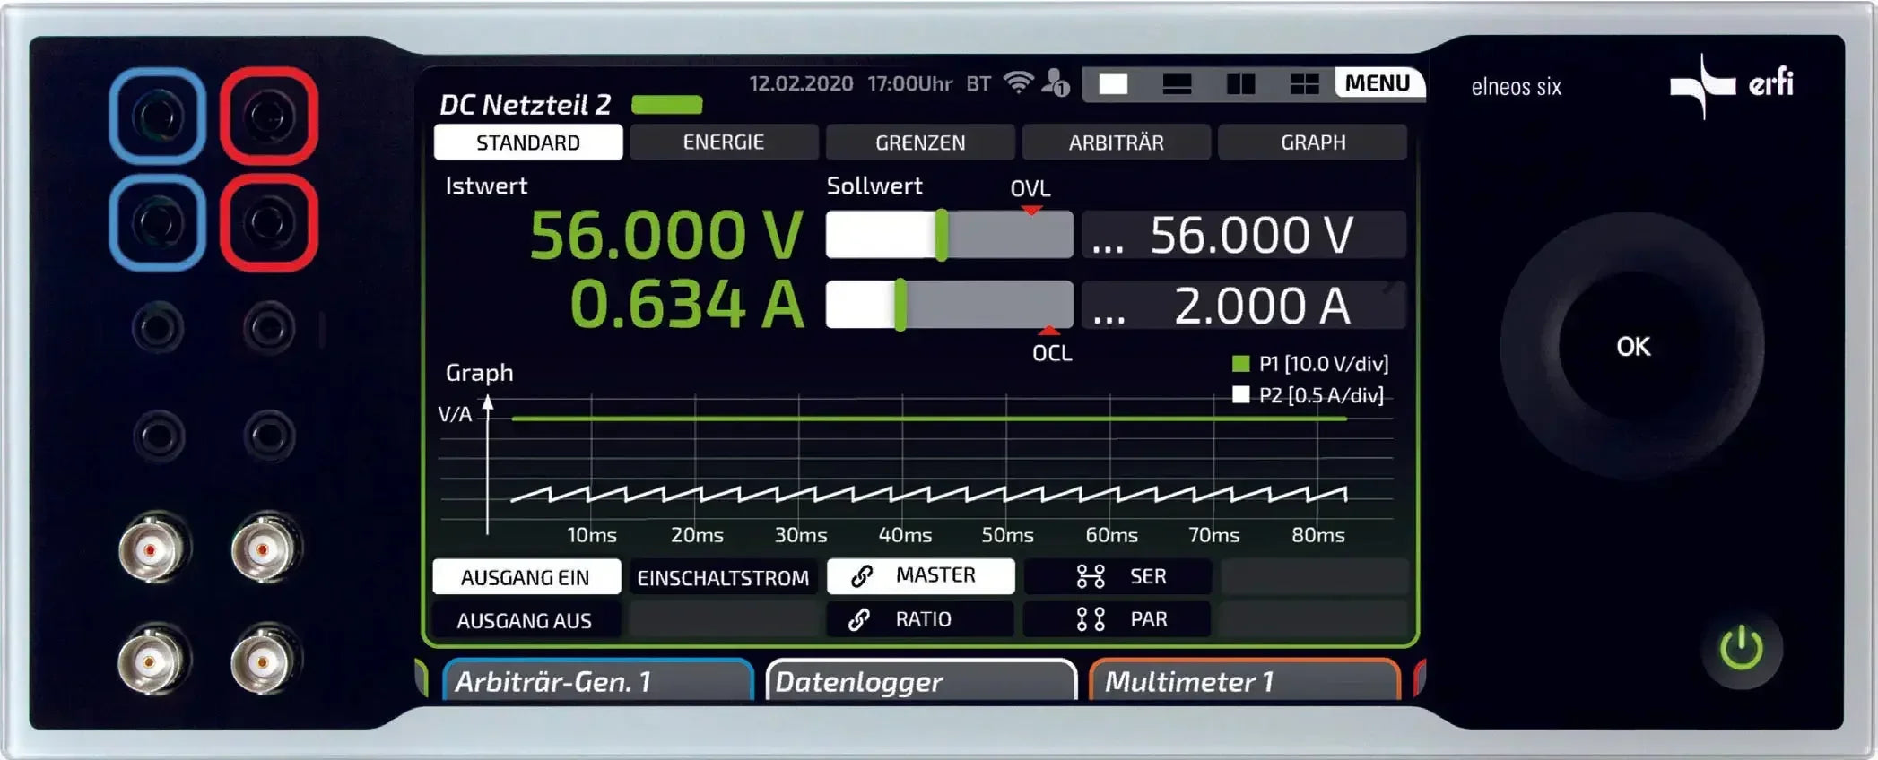Open the Multimeter 1 panel tab
This screenshot has width=1878, height=760.
click(1245, 680)
